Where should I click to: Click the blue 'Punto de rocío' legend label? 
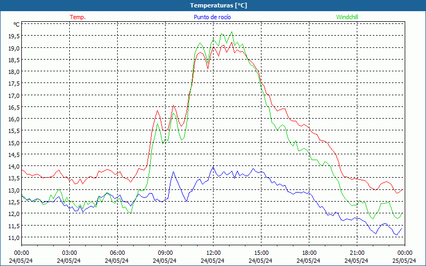coord(212,17)
